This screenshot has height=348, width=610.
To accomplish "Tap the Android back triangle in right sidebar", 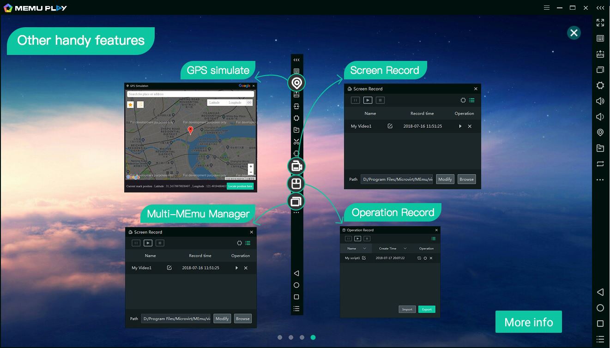I will 600,292.
